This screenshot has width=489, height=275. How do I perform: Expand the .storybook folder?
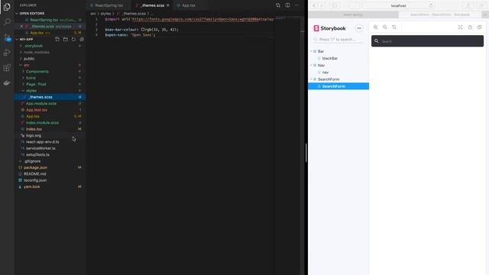point(34,46)
